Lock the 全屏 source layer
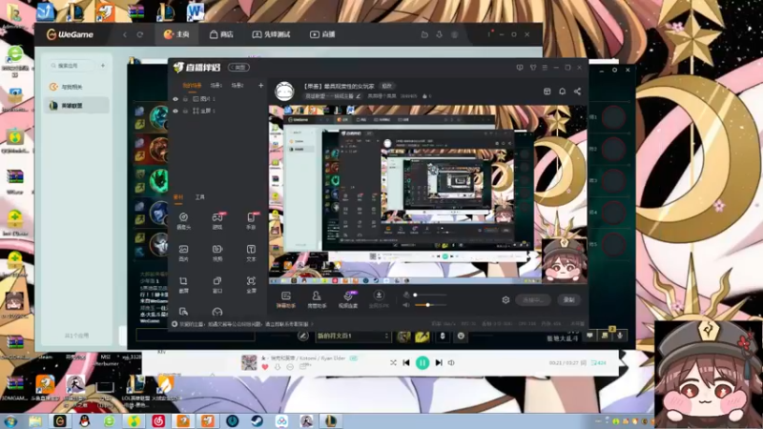The width and height of the screenshot is (763, 429). click(185, 111)
